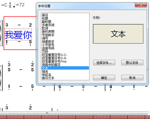Select 段落重复符号Fine entry
The width and height of the screenshot is (150, 119).
pos(65,61)
